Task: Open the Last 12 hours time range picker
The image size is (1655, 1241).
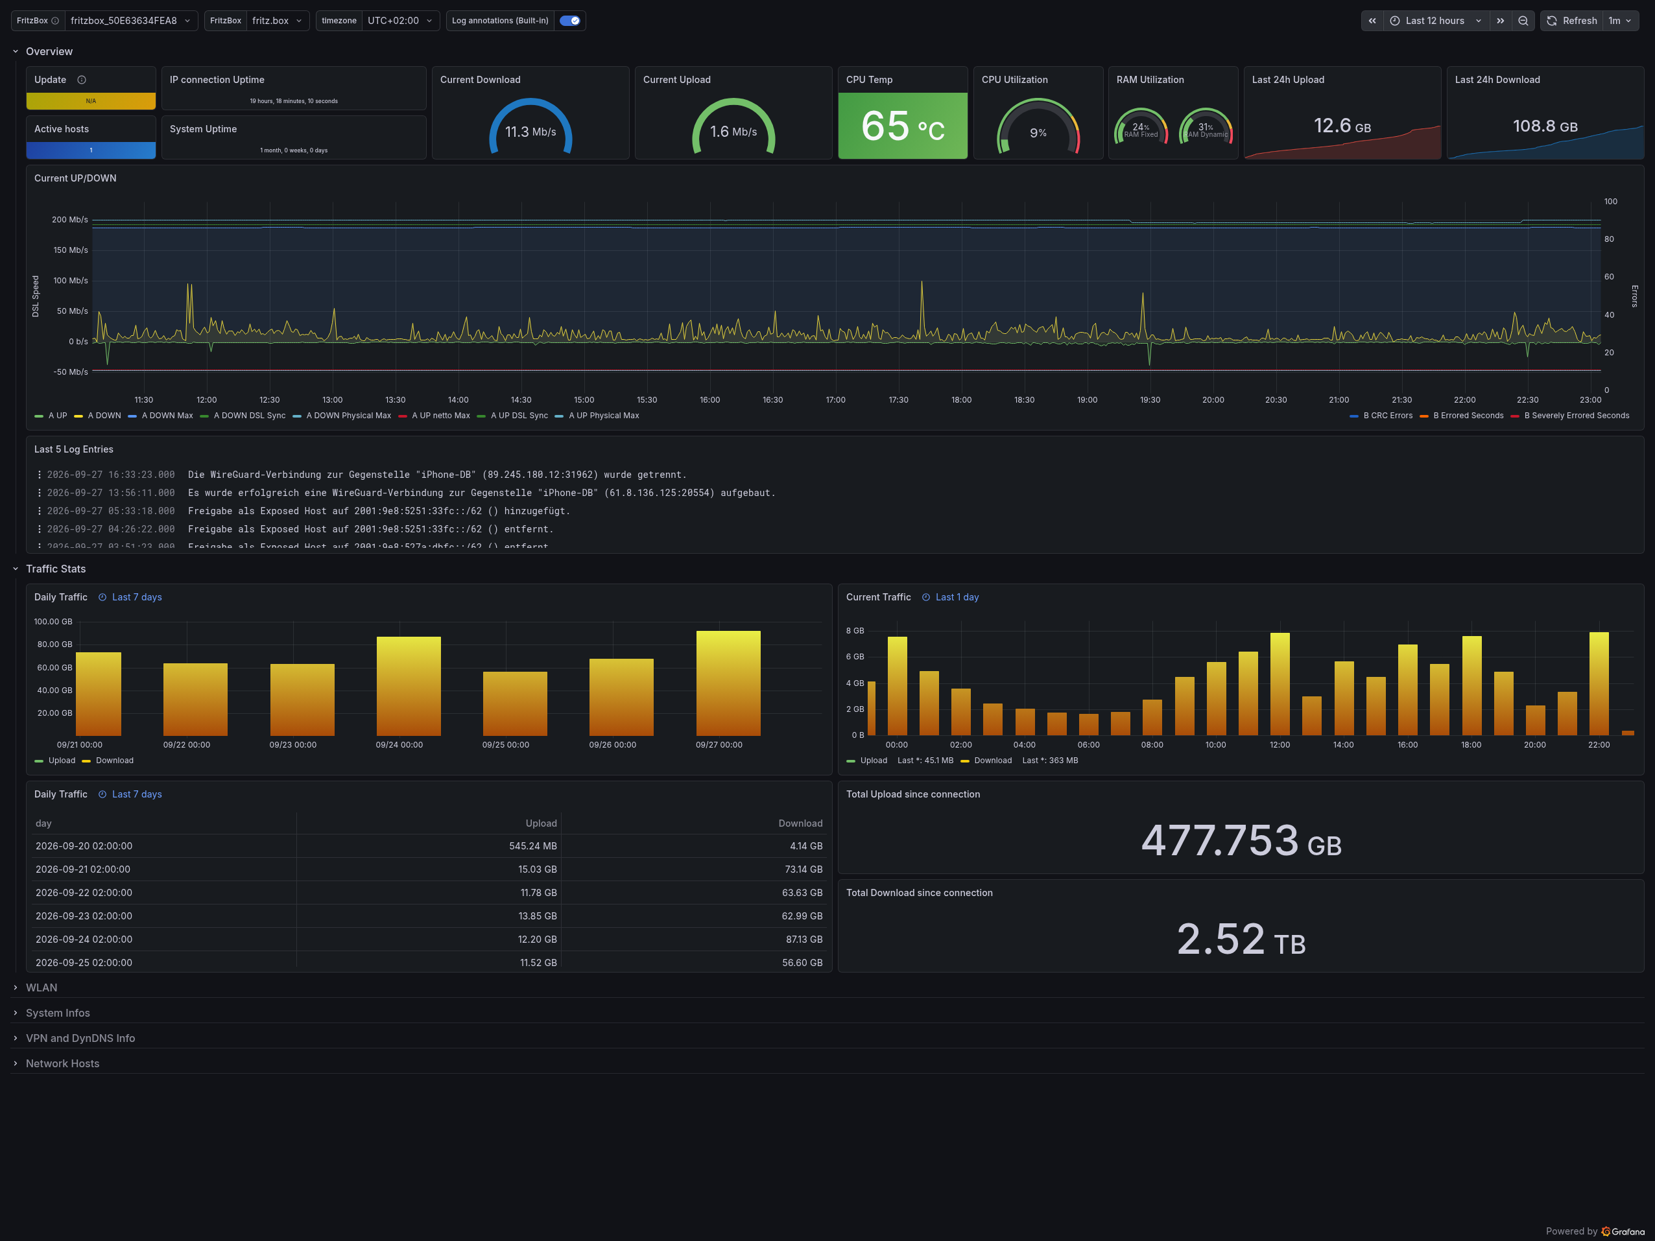Action: [1436, 21]
